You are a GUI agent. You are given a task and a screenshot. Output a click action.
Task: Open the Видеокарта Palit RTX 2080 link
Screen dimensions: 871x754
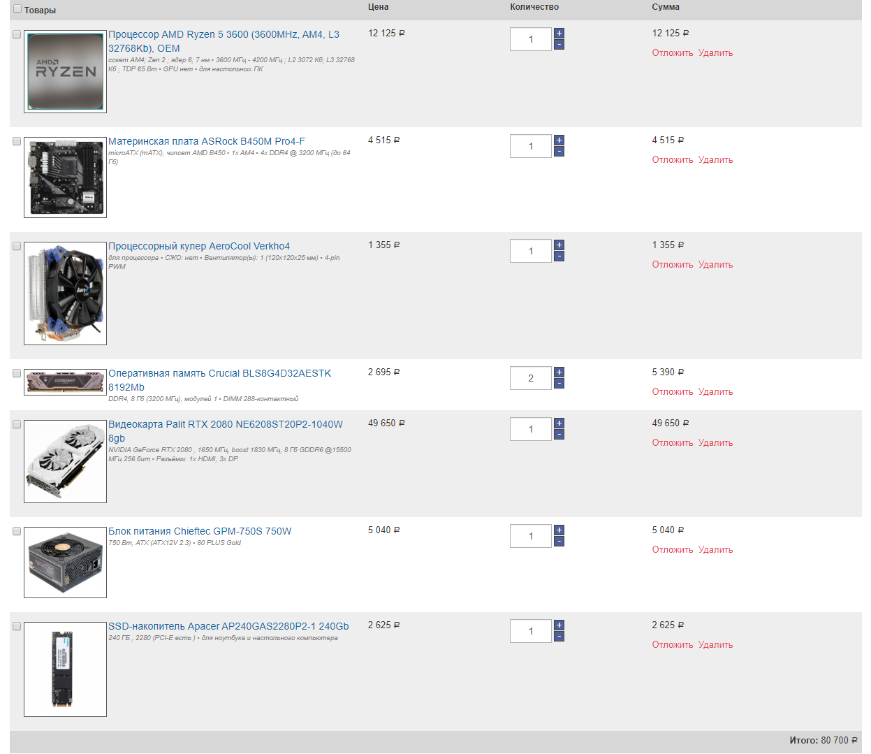click(x=226, y=431)
